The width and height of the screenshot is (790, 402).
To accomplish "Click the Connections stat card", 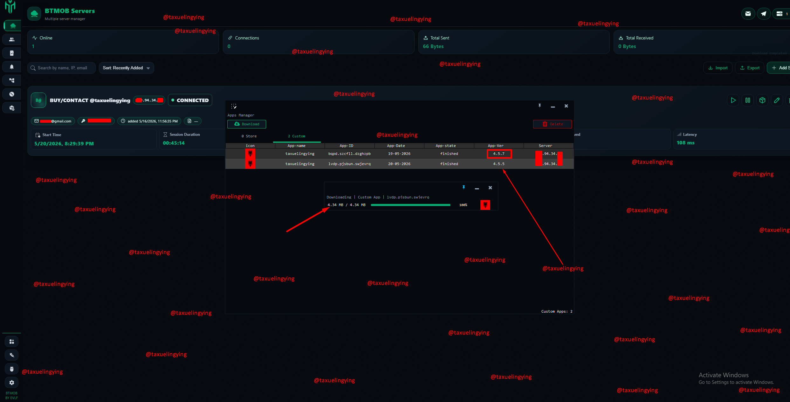I will [x=319, y=42].
